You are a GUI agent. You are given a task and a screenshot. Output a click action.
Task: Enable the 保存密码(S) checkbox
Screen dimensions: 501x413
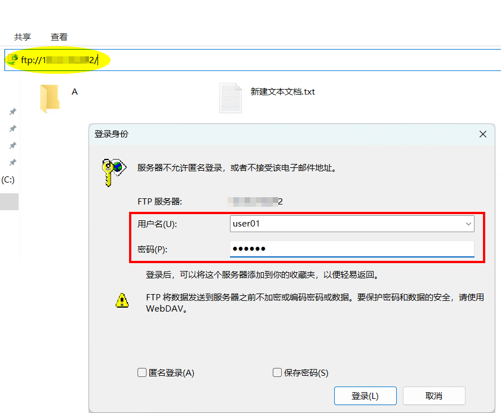coord(277,372)
